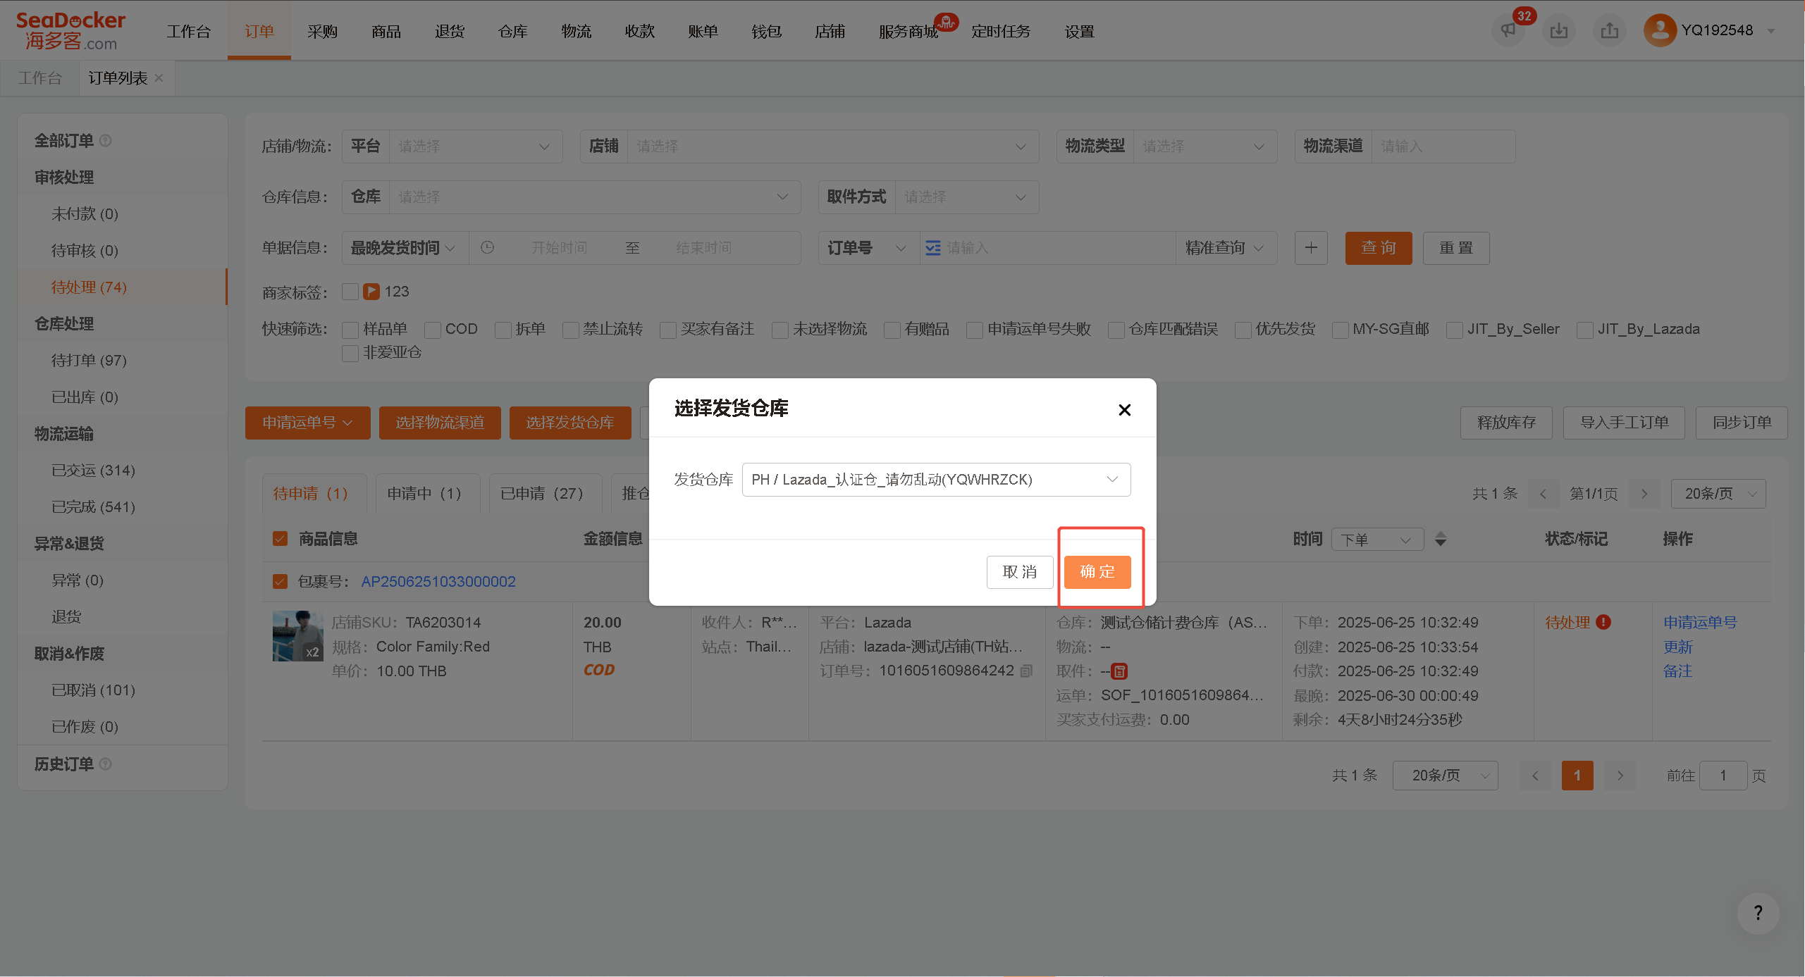The height and width of the screenshot is (977, 1805).
Task: Click the plus add-filter icon
Action: 1311,248
